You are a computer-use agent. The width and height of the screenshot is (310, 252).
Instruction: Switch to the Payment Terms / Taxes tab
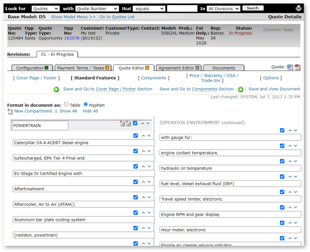coord(82,68)
